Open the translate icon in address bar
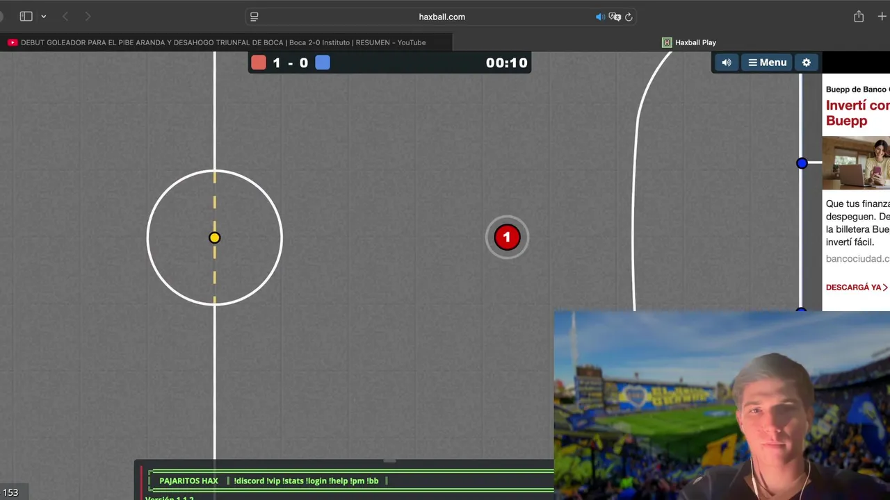The height and width of the screenshot is (500, 890). coord(615,17)
